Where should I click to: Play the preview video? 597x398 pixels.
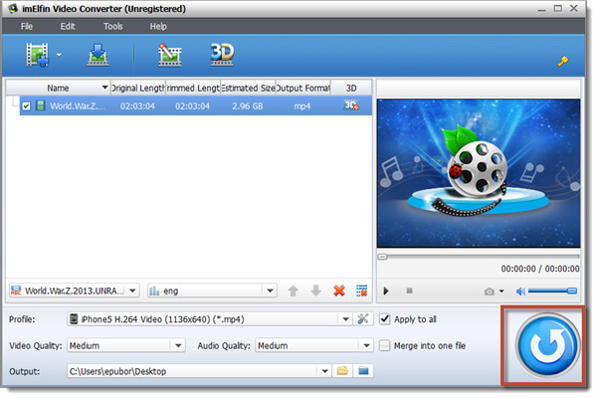point(386,291)
